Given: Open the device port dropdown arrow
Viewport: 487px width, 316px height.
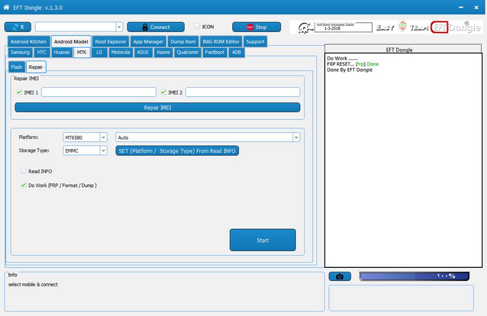Looking at the screenshot, I should coord(119,27).
